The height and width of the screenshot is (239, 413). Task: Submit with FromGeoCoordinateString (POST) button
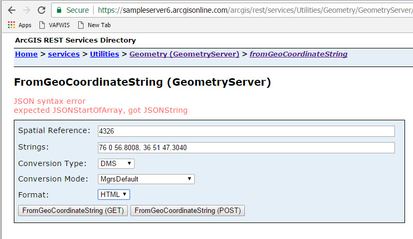click(x=187, y=211)
